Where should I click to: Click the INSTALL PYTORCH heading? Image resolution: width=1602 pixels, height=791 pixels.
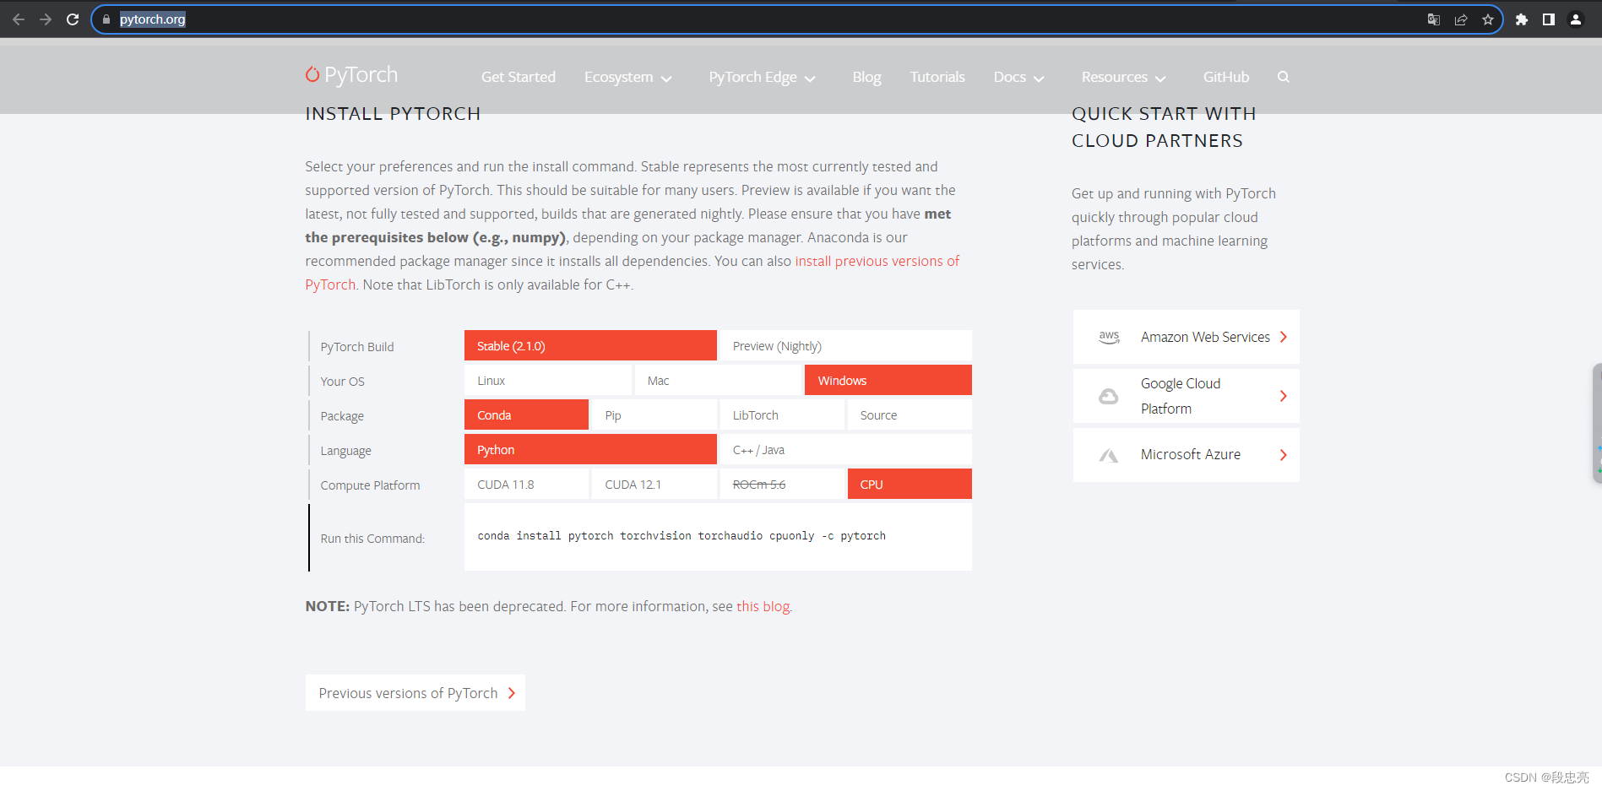(x=393, y=114)
